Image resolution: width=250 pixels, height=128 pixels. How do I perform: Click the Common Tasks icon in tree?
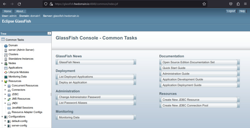tap(3, 39)
